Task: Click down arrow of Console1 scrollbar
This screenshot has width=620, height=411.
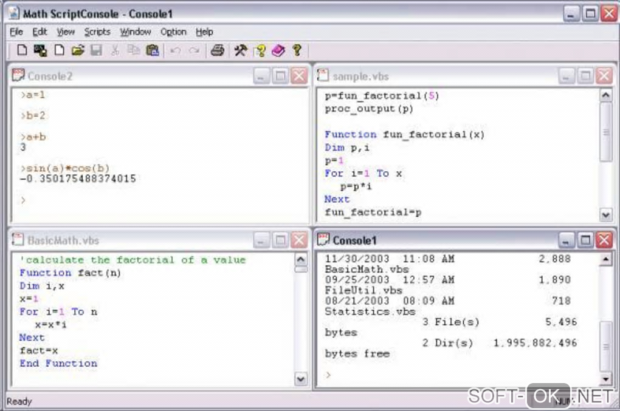Action: [x=606, y=379]
